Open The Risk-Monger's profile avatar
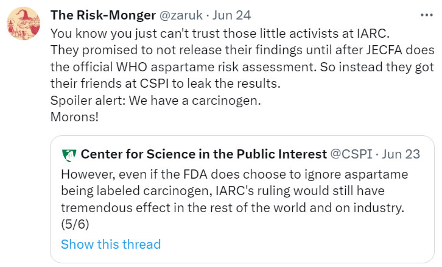Viewport: 442px width, 267px height. click(24, 25)
